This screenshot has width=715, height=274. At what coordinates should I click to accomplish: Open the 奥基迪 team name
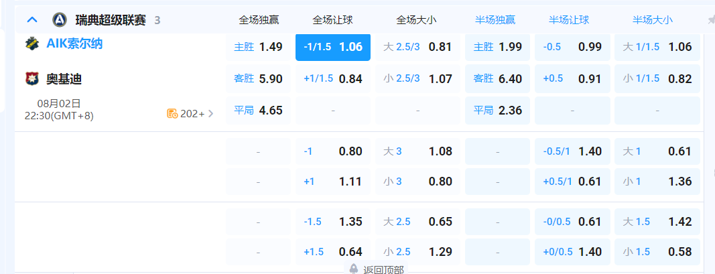(64, 79)
